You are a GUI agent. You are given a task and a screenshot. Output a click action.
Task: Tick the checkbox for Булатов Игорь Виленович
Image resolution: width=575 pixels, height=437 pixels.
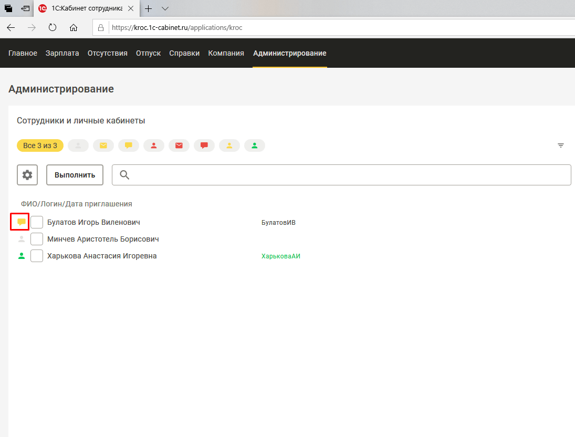click(x=37, y=222)
